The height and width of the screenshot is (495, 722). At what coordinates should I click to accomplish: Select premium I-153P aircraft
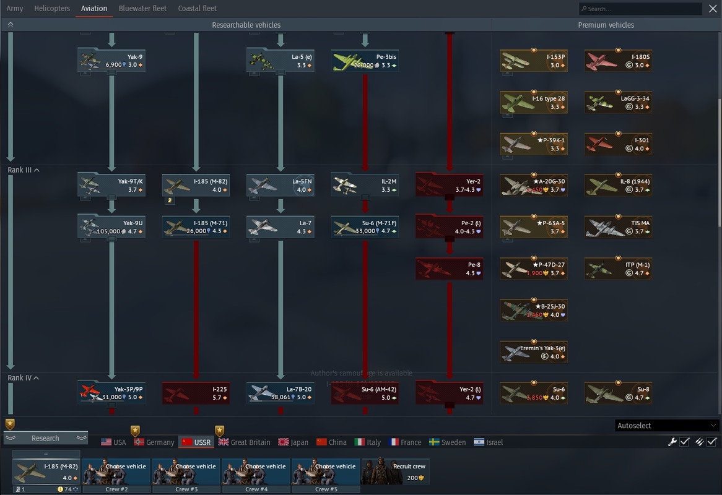tap(534, 60)
